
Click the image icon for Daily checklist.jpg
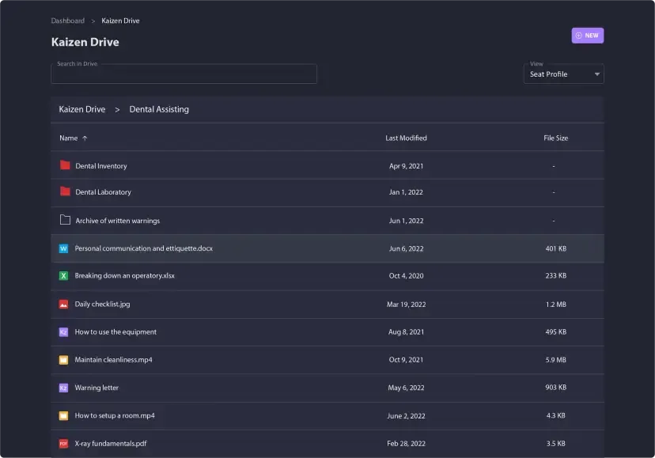(x=64, y=304)
